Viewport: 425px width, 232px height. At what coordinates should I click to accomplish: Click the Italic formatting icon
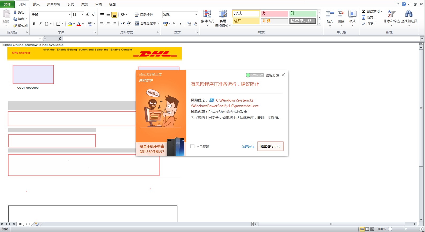(x=40, y=24)
